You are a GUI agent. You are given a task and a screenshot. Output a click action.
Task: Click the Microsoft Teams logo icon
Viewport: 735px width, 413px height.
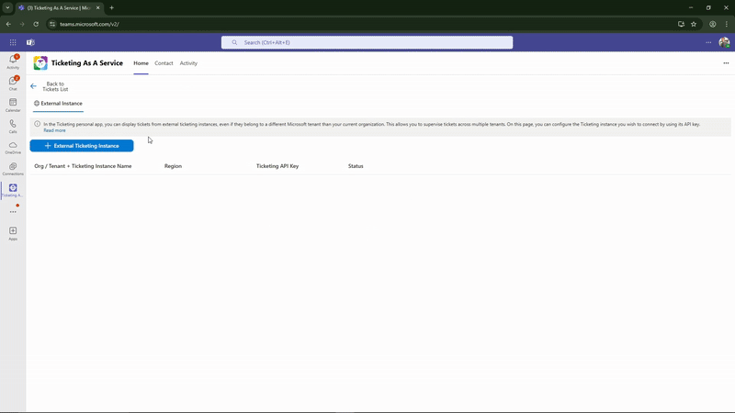point(30,42)
